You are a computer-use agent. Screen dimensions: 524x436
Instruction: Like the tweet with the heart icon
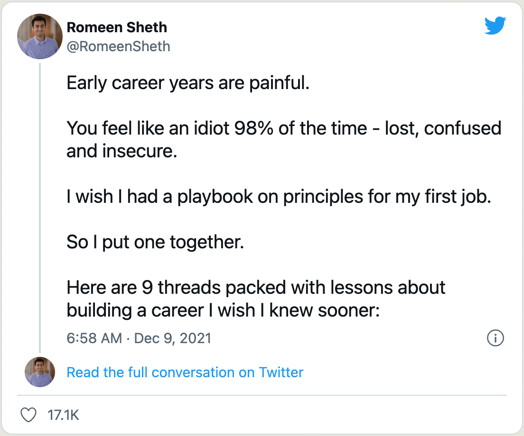click(x=29, y=416)
